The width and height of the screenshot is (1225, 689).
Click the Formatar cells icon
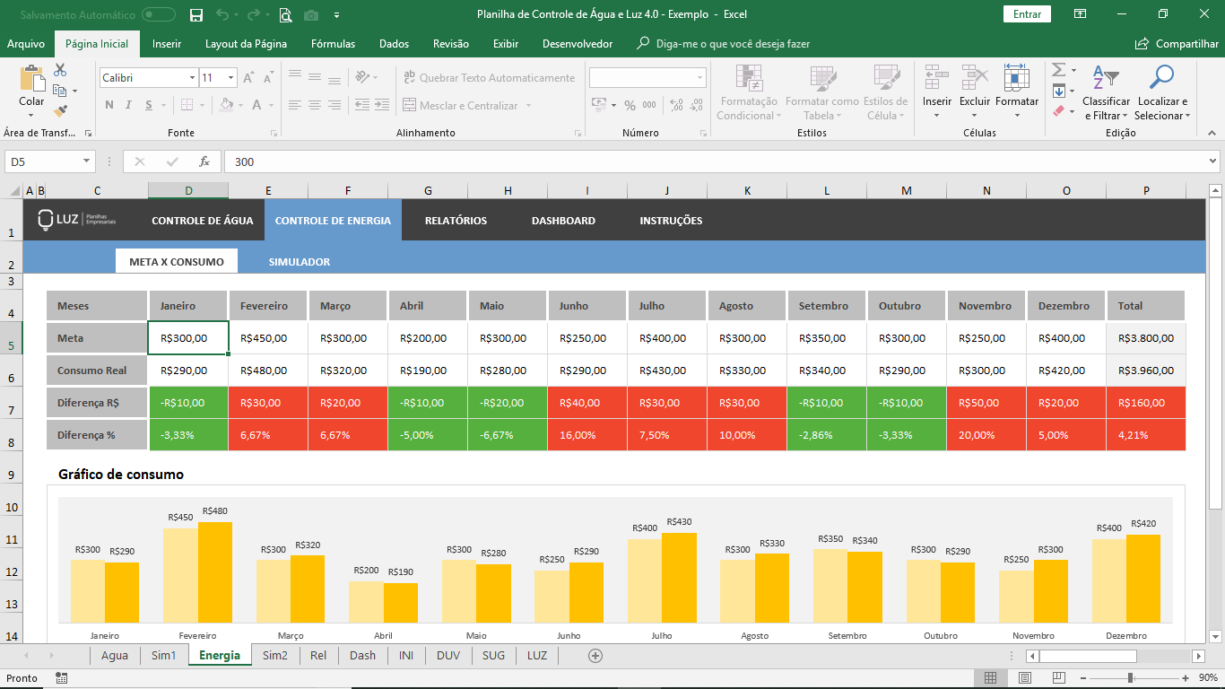1016,78
